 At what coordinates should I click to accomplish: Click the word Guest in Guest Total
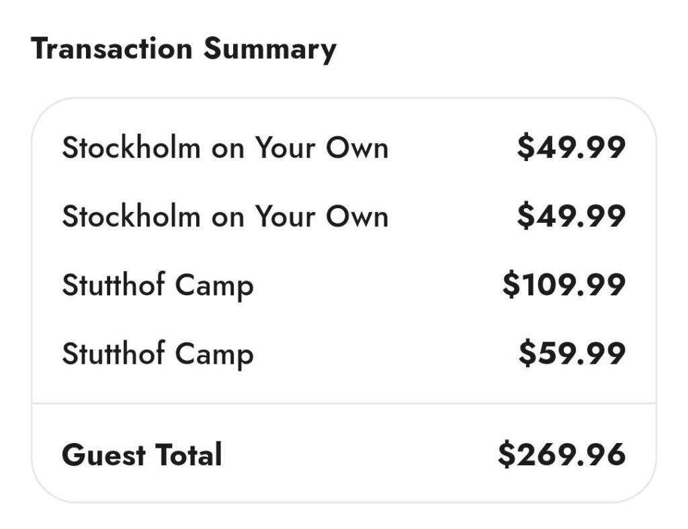pyautogui.click(x=103, y=454)
